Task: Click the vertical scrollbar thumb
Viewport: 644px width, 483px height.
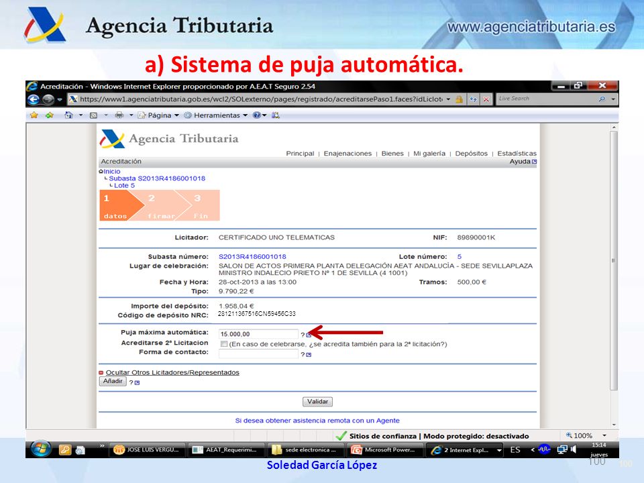Action: pos(614,260)
